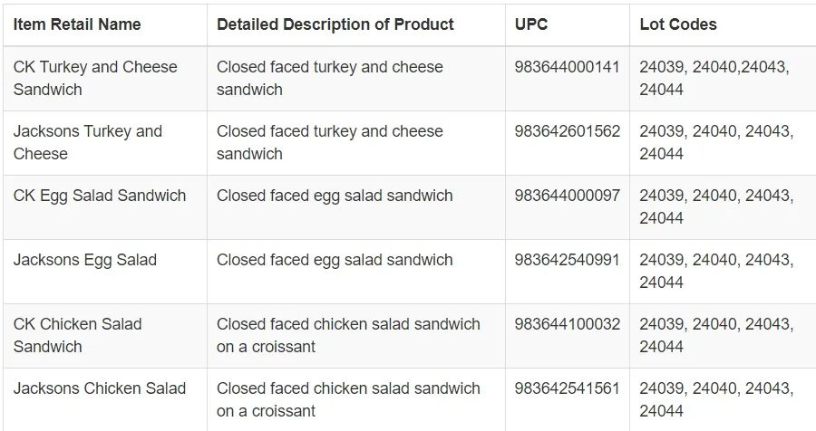
Task: Click UPC 983642601562
Action: coord(568,131)
